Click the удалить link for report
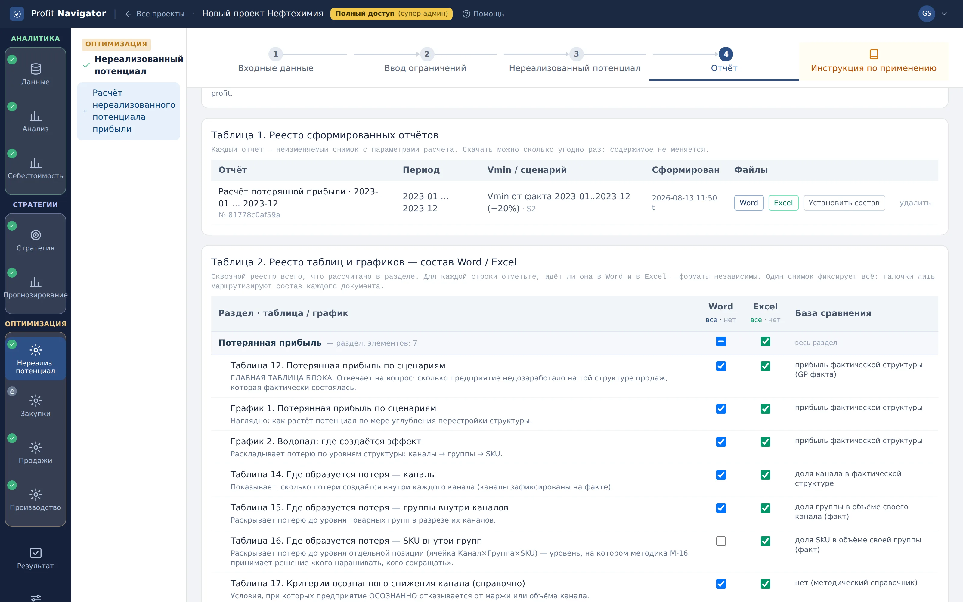This screenshot has width=963, height=602. pos(915,203)
